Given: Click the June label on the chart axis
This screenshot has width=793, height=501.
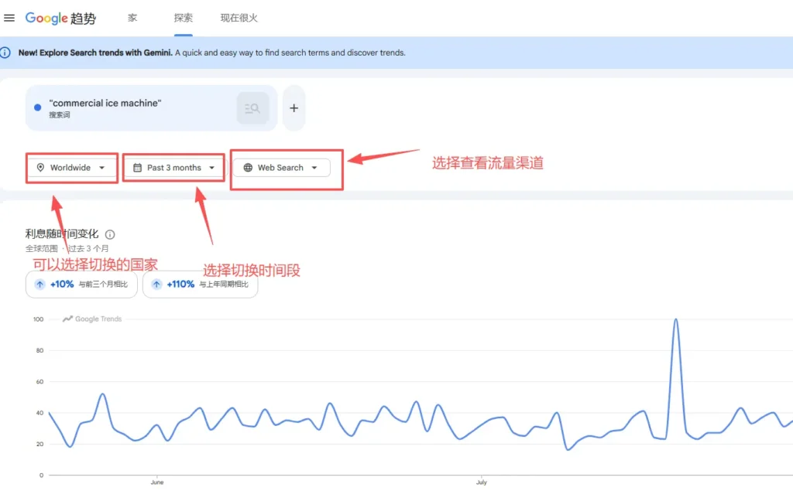Looking at the screenshot, I should coord(156,482).
